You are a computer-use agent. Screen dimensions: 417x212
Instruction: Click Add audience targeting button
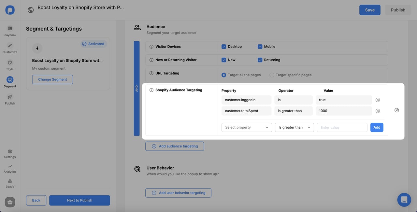pos(175,146)
